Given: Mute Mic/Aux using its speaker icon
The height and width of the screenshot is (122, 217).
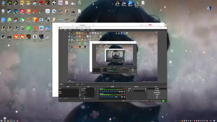Looking at the screenshot, I should (122, 92).
